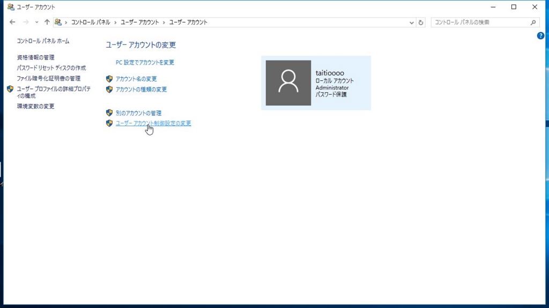
Task: Select コントロール パネル in the breadcrumb path
Action: [91, 22]
